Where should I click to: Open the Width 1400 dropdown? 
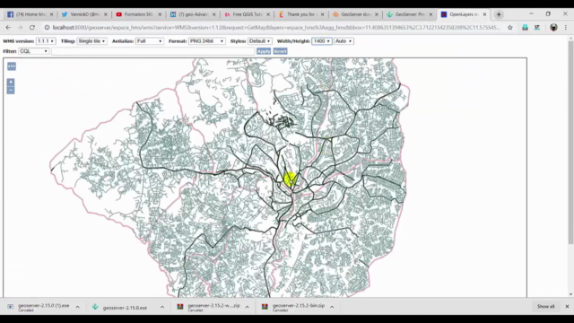322,41
